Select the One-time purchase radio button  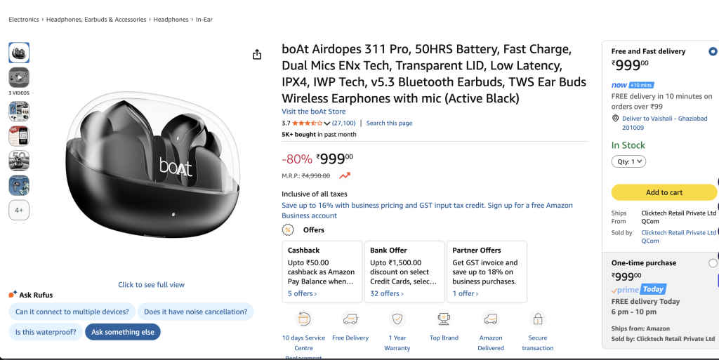(713, 263)
